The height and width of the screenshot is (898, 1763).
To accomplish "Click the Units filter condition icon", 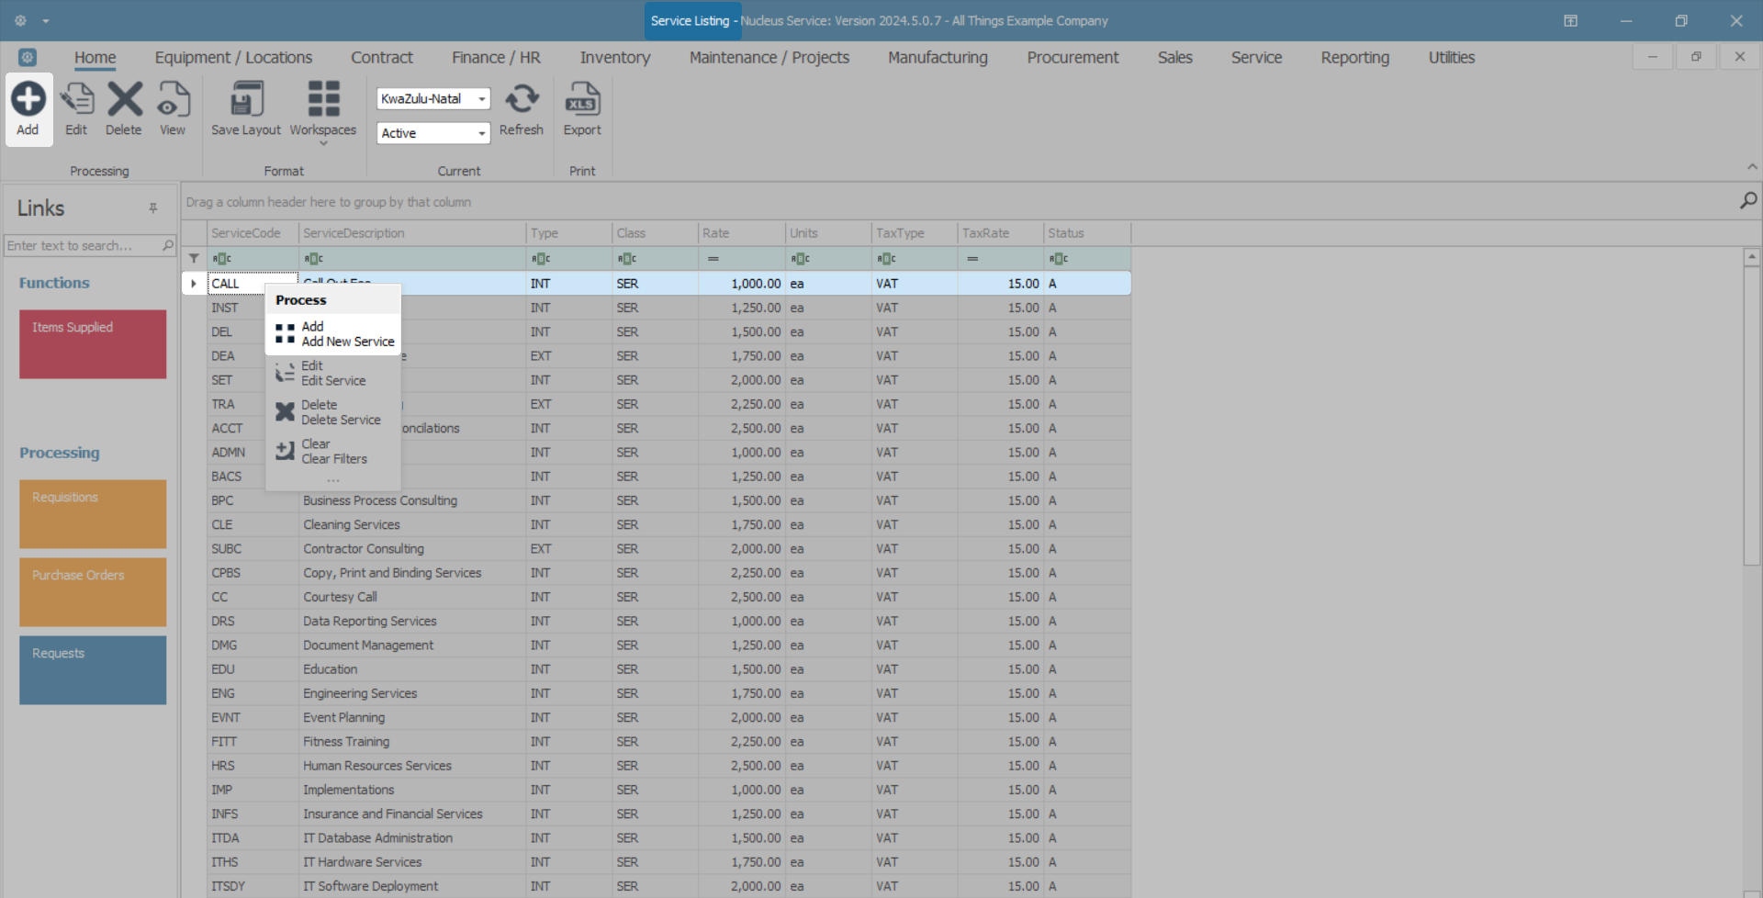I will [x=801, y=259].
